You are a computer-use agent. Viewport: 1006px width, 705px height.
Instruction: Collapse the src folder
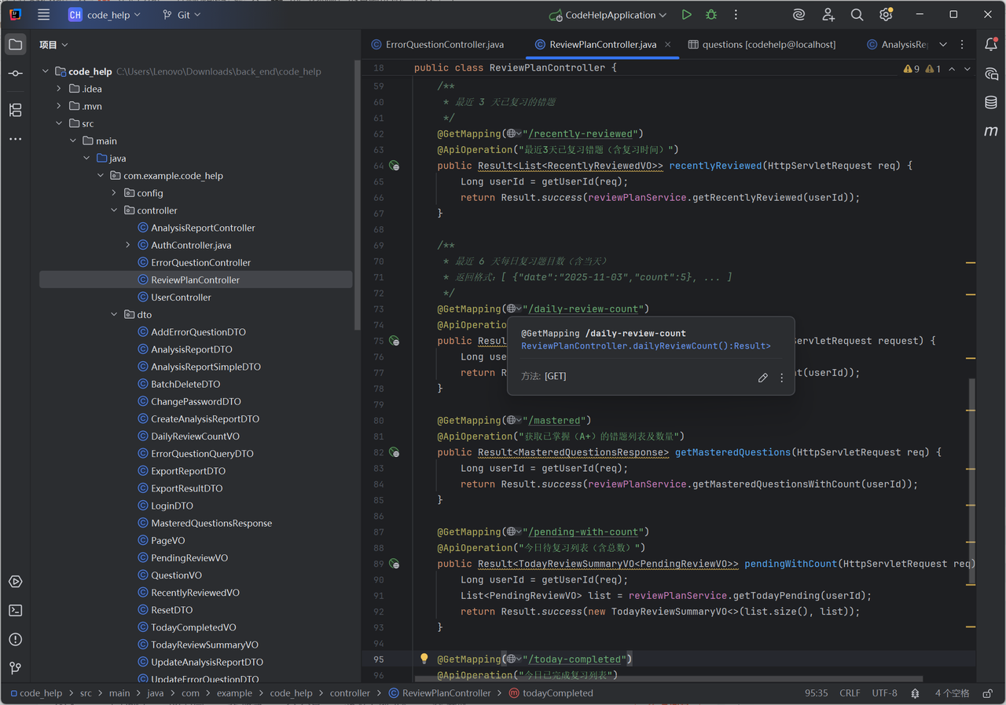point(59,123)
